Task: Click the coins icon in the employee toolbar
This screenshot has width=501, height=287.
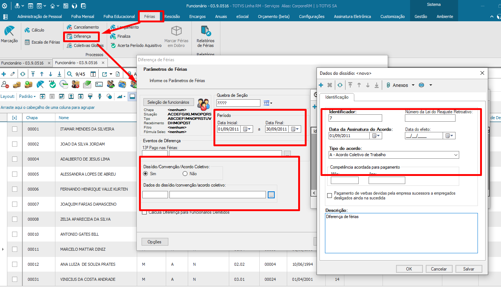Action: click(x=17, y=85)
